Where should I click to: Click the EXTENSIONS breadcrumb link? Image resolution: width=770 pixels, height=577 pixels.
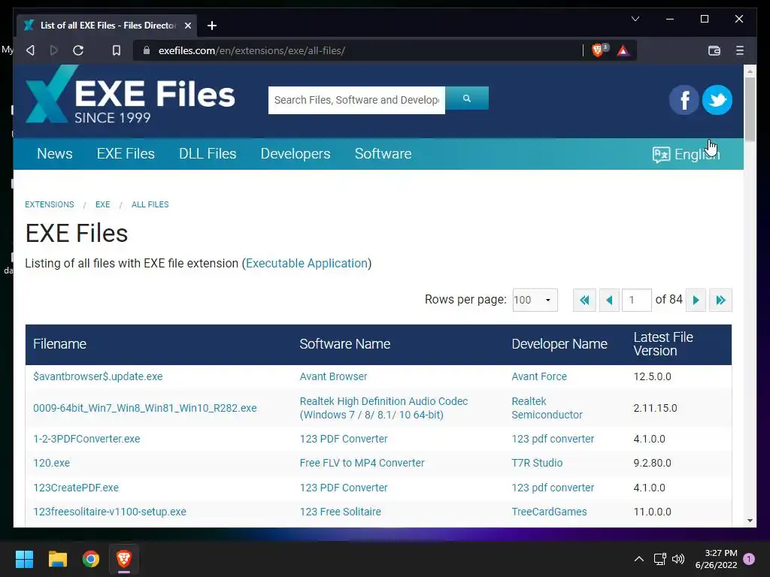click(x=50, y=204)
